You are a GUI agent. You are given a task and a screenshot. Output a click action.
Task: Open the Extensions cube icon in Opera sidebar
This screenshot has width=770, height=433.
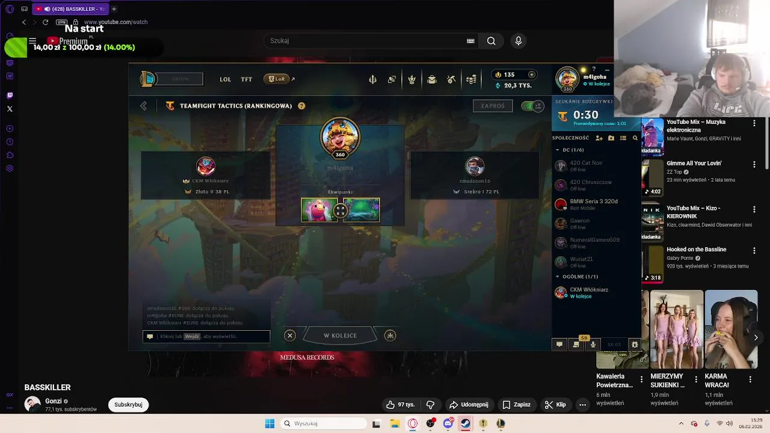[x=10, y=155]
